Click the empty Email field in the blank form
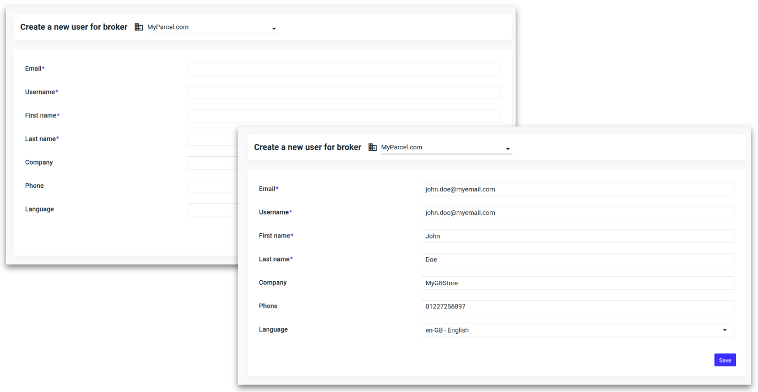The width and height of the screenshot is (758, 392). pos(343,69)
